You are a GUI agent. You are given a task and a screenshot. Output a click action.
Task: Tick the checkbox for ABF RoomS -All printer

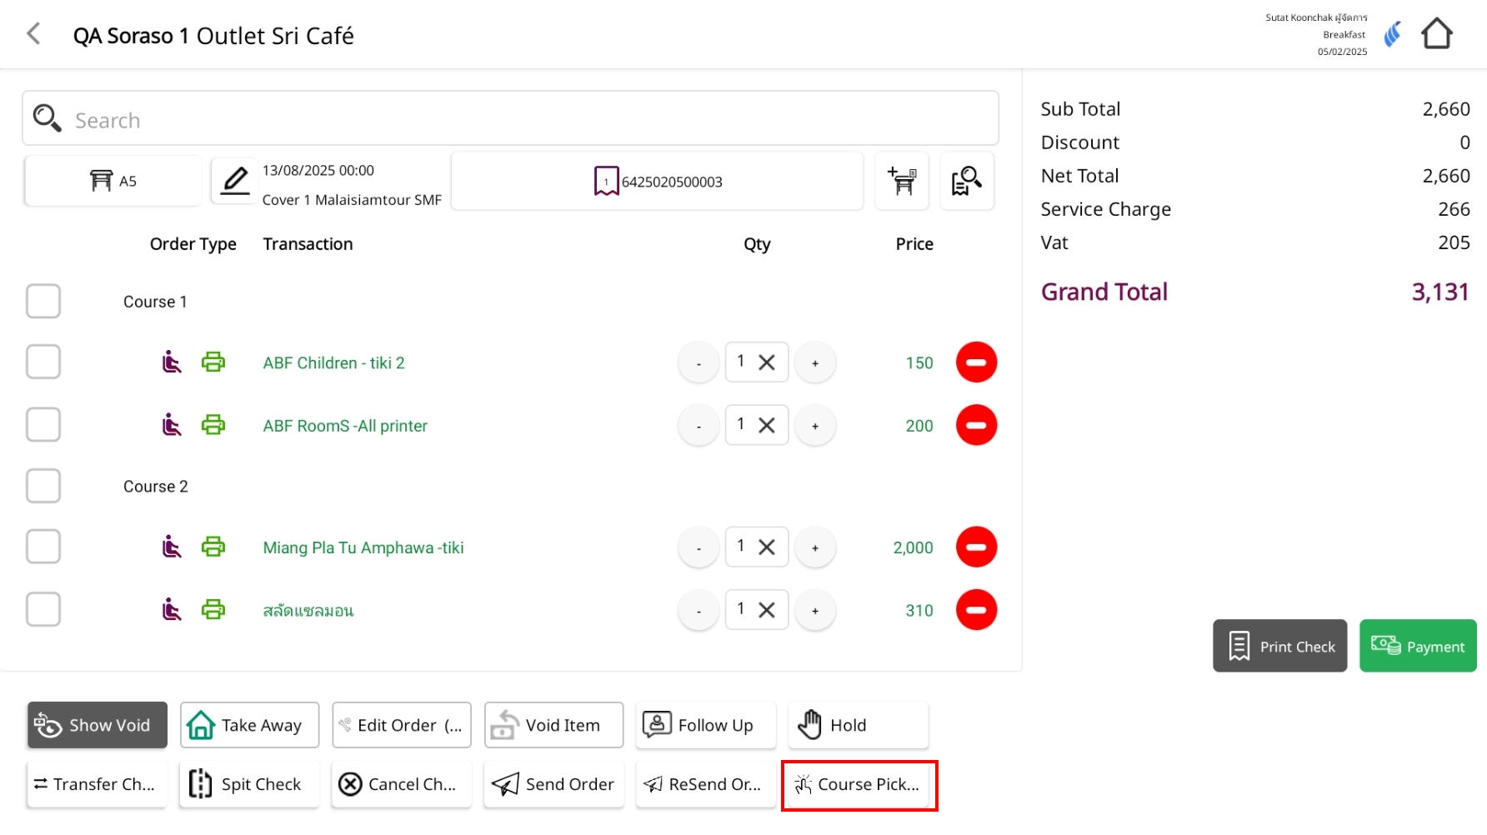[43, 425]
